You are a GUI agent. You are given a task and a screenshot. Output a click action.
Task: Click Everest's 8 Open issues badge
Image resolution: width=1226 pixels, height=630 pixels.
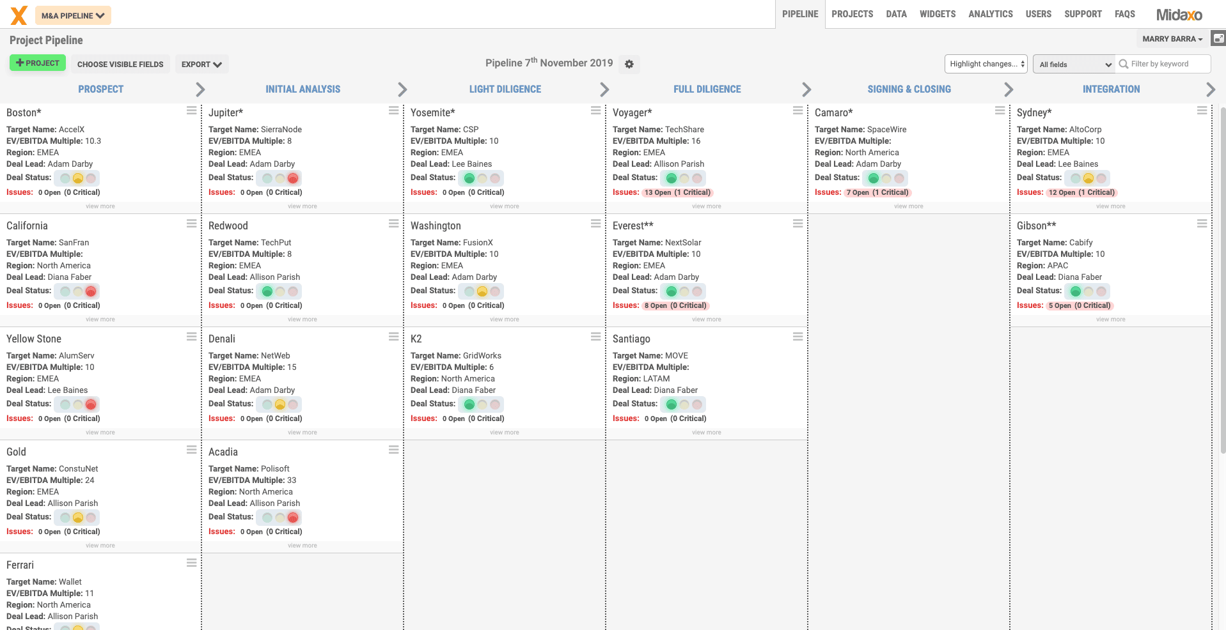pos(675,305)
